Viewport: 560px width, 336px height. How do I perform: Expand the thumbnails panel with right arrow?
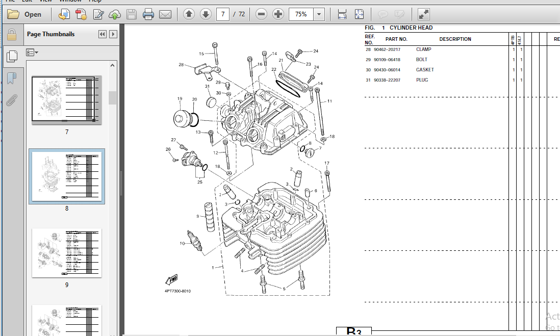click(113, 34)
